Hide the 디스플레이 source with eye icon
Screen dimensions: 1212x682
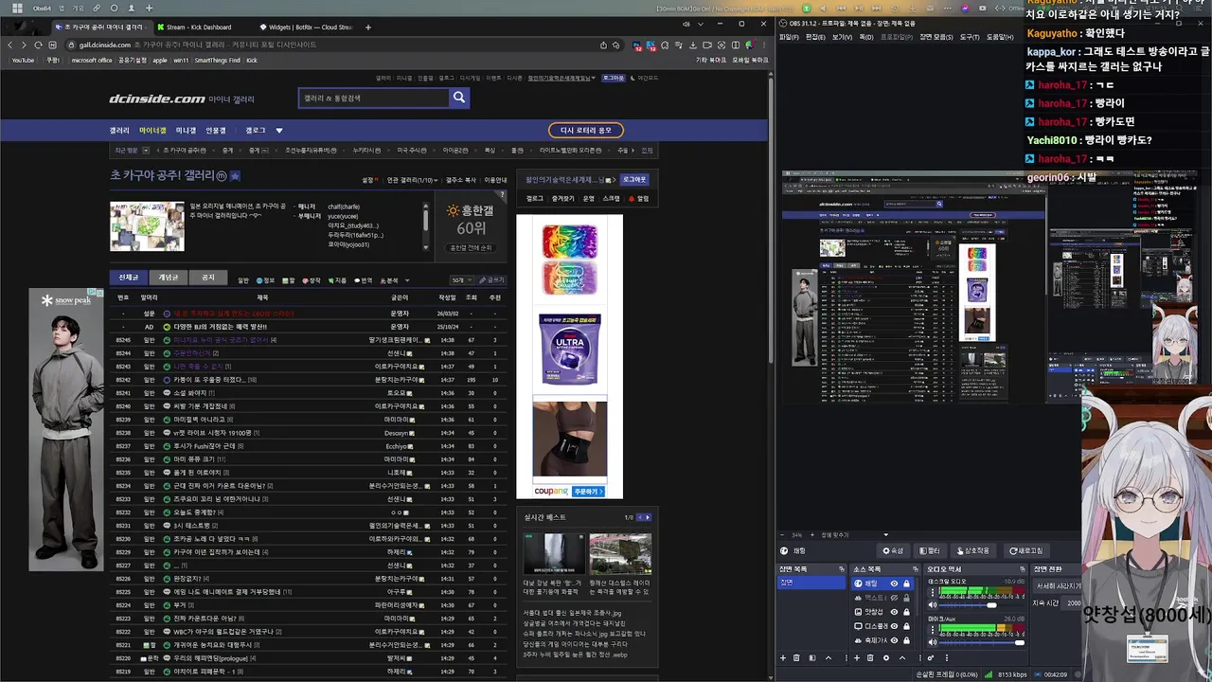tap(894, 626)
